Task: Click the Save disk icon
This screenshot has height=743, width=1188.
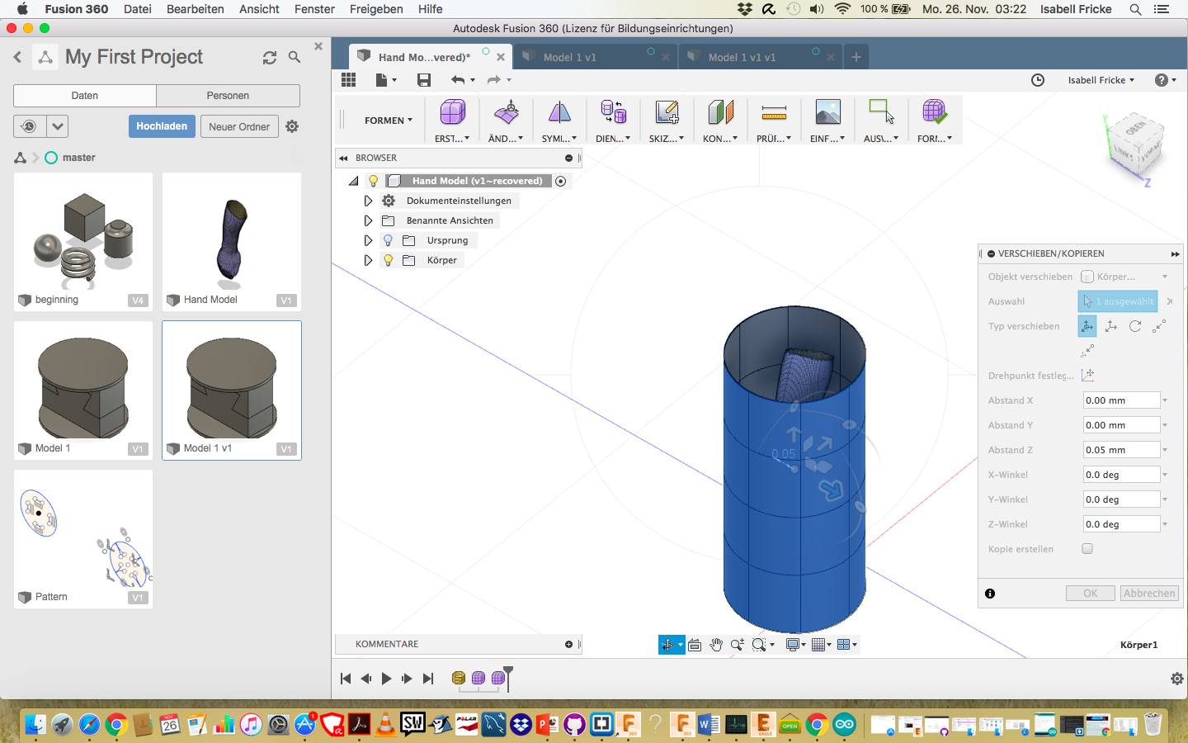Action: 424,79
